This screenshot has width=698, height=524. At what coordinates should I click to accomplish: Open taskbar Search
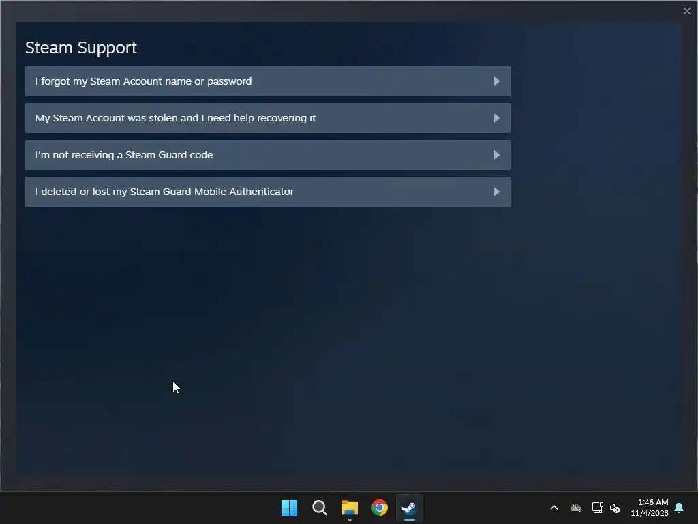pyautogui.click(x=320, y=508)
